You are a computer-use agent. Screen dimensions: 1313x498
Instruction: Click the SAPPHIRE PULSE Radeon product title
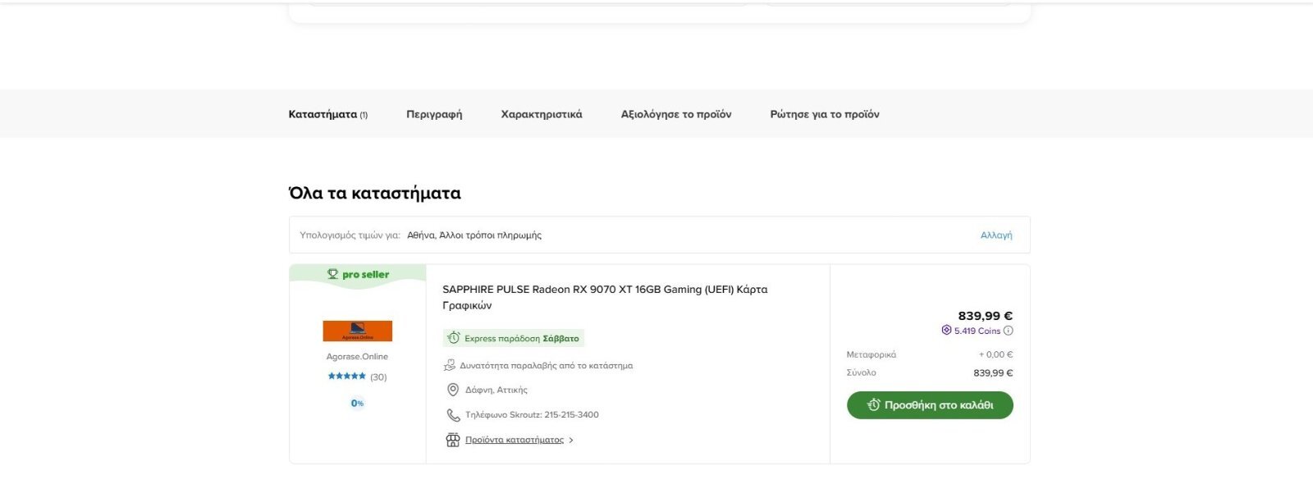click(x=605, y=297)
